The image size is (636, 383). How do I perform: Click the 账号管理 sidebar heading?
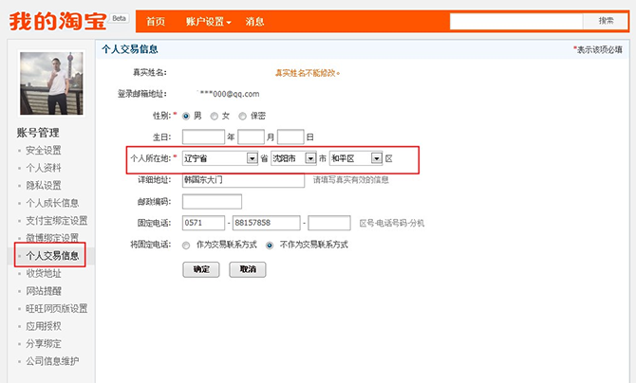click(x=38, y=132)
